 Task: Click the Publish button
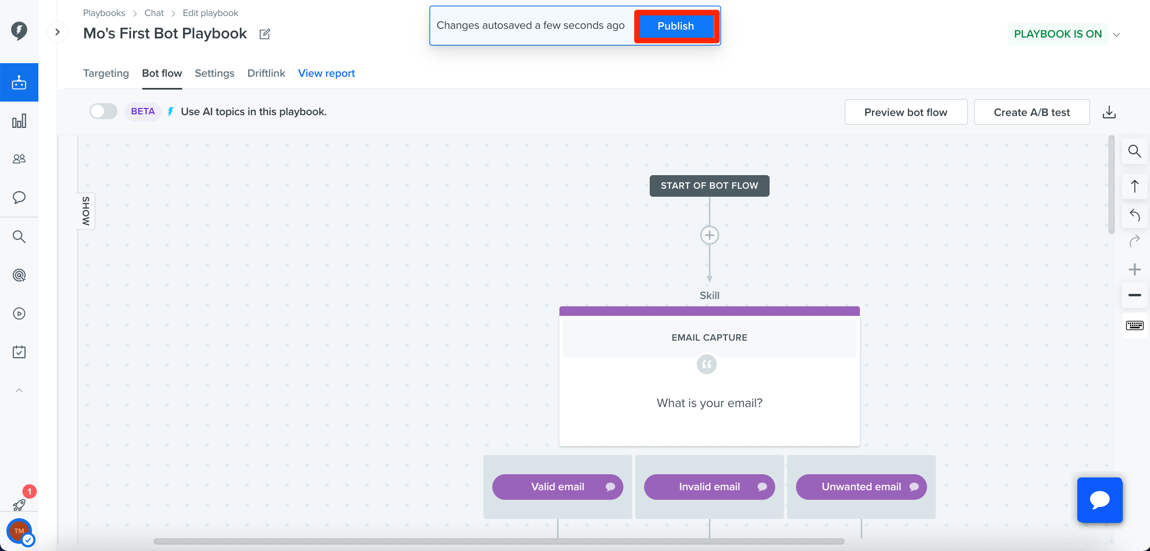[676, 26]
